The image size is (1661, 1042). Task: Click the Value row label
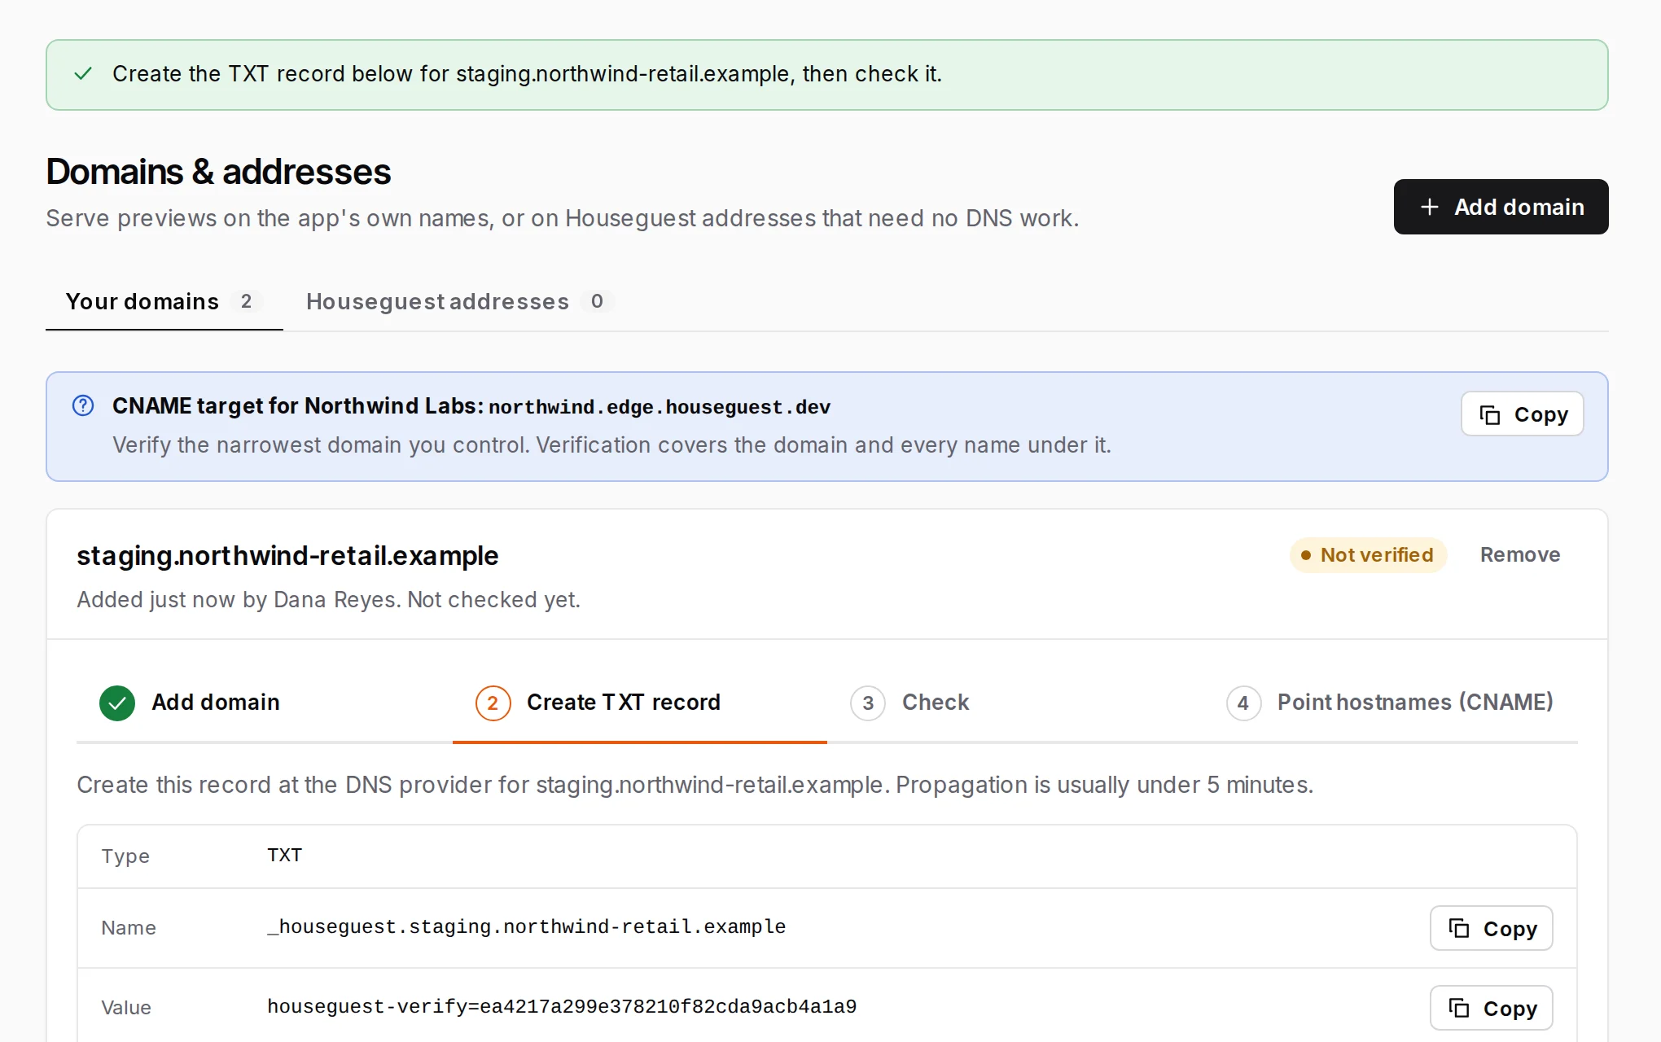pos(126,1008)
